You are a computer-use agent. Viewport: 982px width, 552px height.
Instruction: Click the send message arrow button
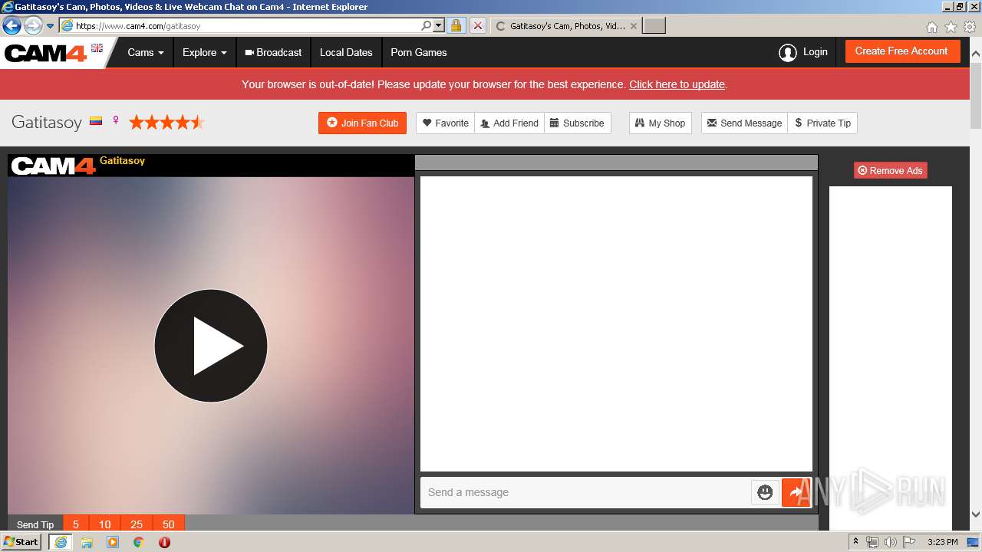pyautogui.click(x=796, y=492)
